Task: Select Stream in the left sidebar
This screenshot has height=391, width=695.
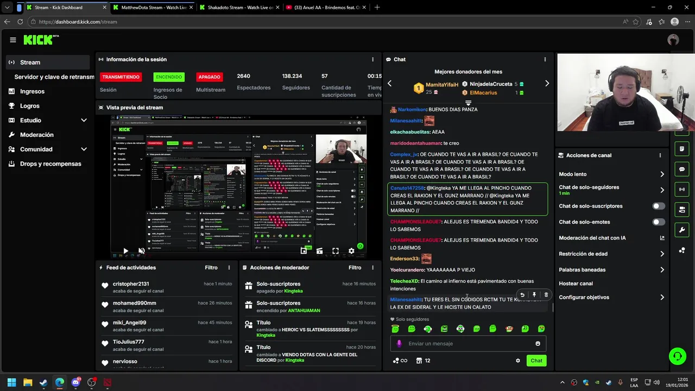Action: 48,62
